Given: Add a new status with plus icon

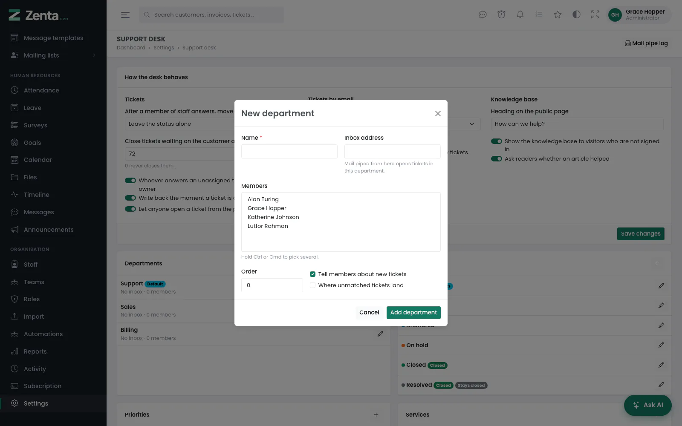Looking at the screenshot, I should pos(657,263).
